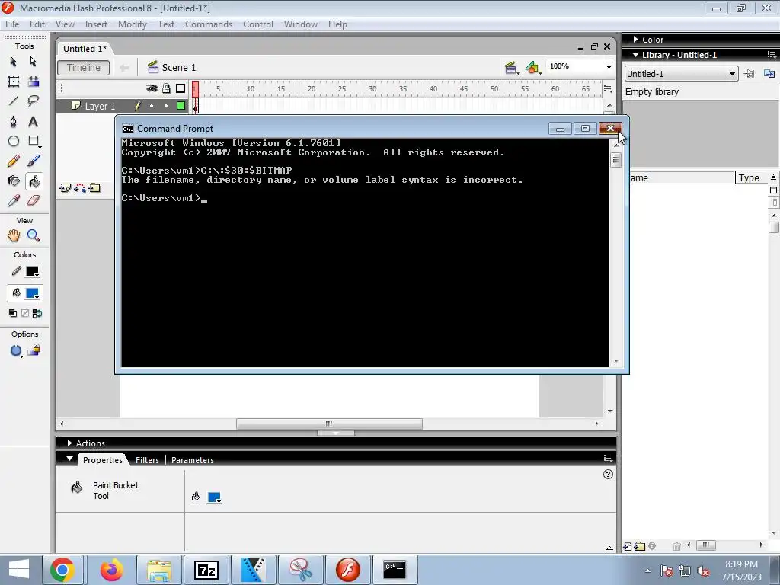Screen dimensions: 780x585
Task: Click the Black and White colors icon
Action: coord(13,313)
